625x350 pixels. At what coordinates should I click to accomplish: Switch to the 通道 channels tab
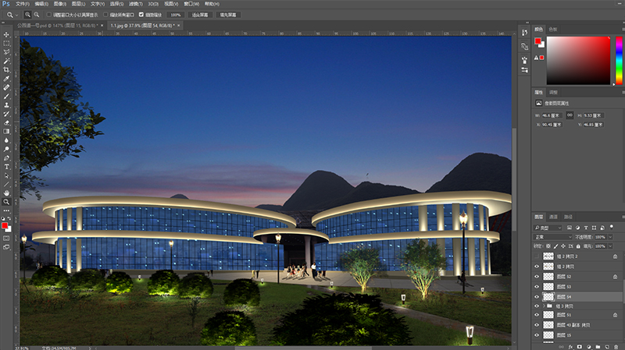[553, 216]
